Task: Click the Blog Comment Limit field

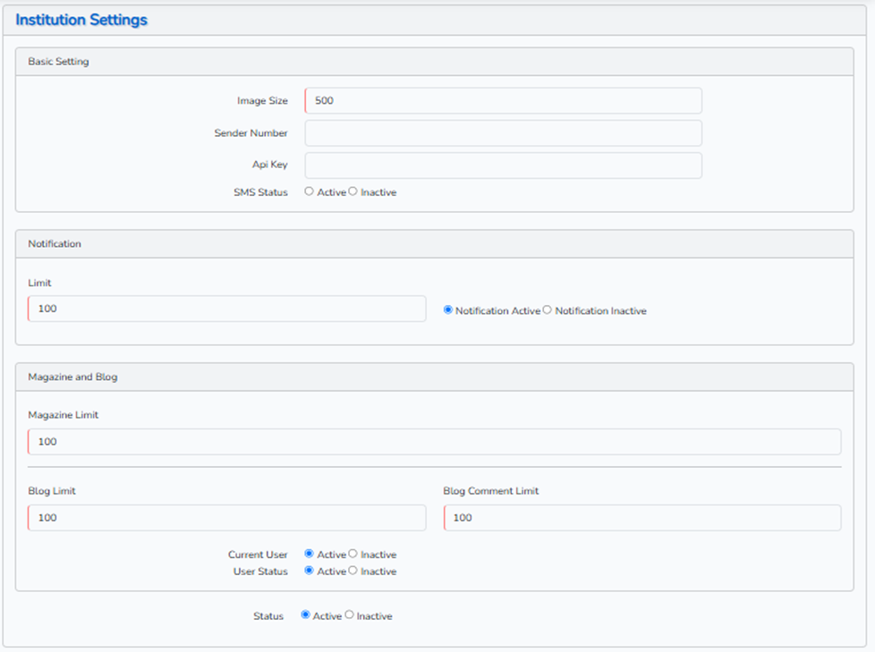Action: [x=642, y=518]
